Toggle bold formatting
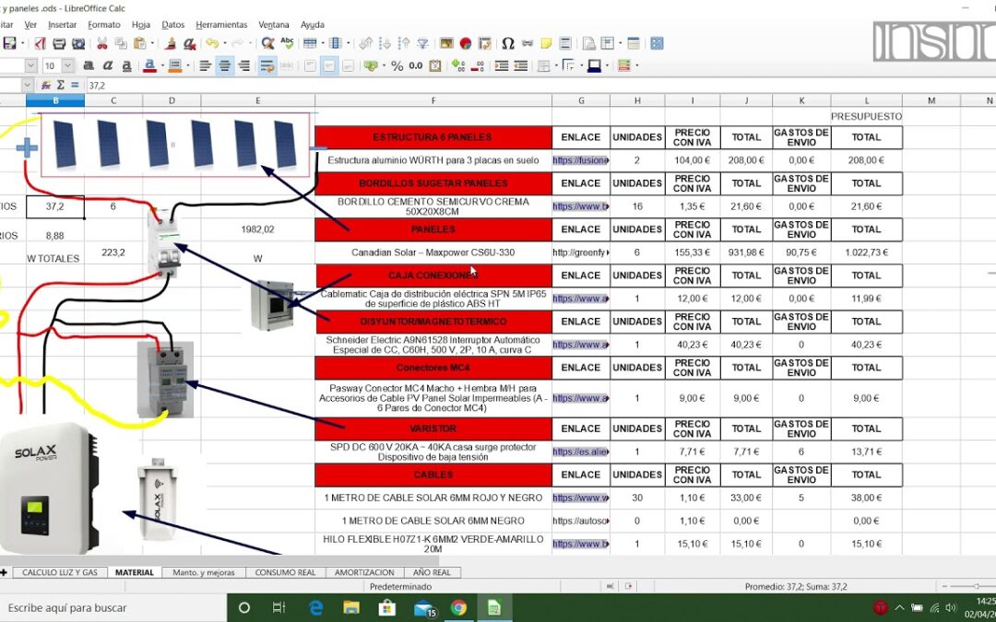 tap(89, 65)
